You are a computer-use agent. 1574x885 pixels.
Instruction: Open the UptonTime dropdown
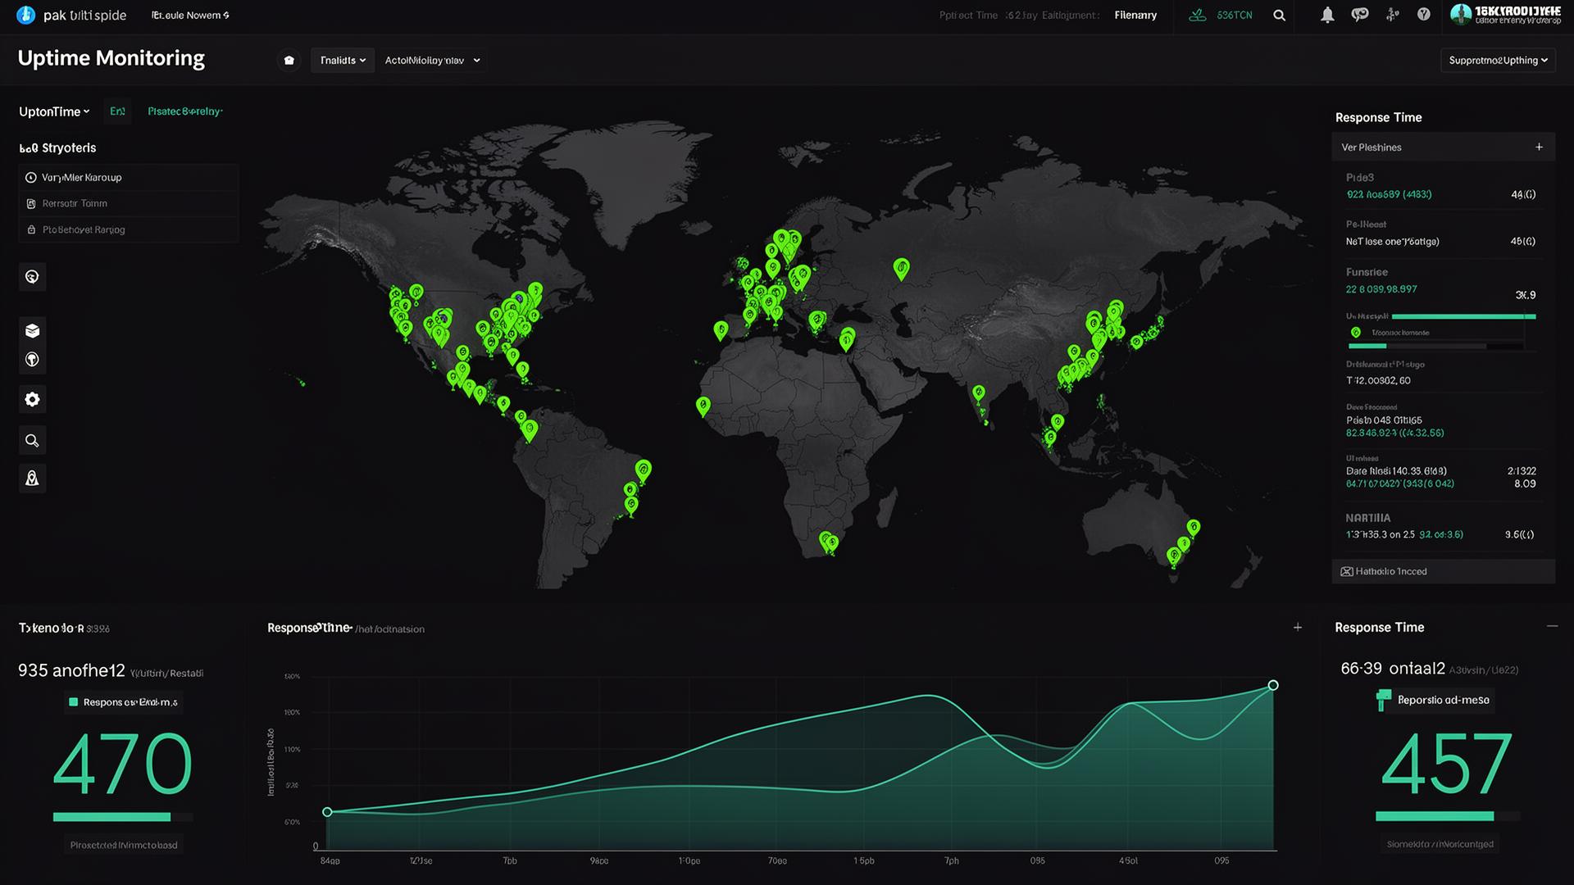(54, 111)
